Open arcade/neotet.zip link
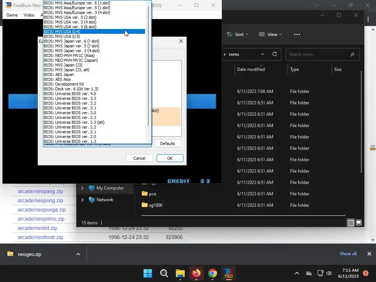376x282 pixels. pyautogui.click(x=37, y=228)
